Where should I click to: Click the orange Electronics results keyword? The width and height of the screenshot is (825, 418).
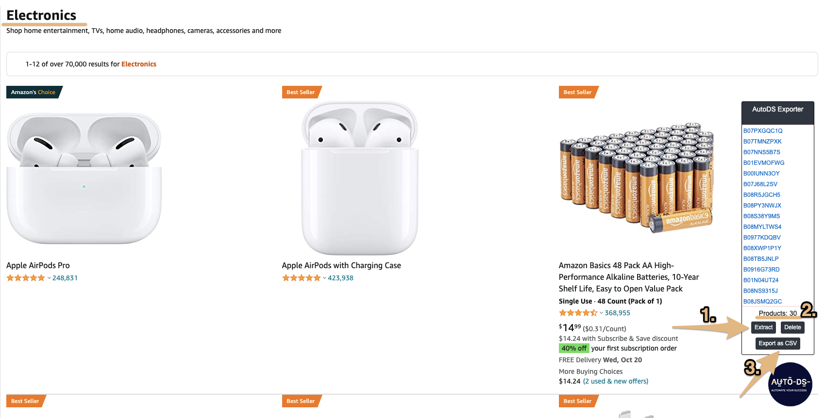point(139,64)
